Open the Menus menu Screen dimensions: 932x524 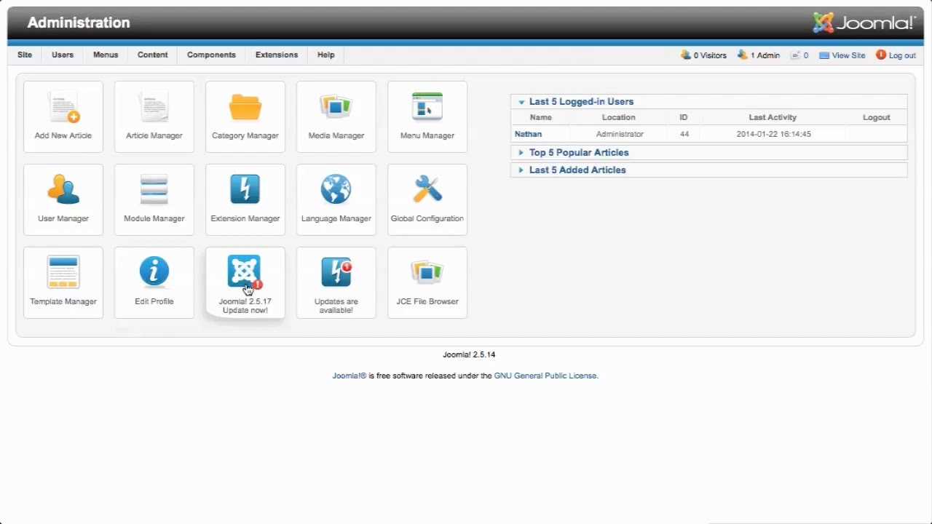pyautogui.click(x=106, y=55)
